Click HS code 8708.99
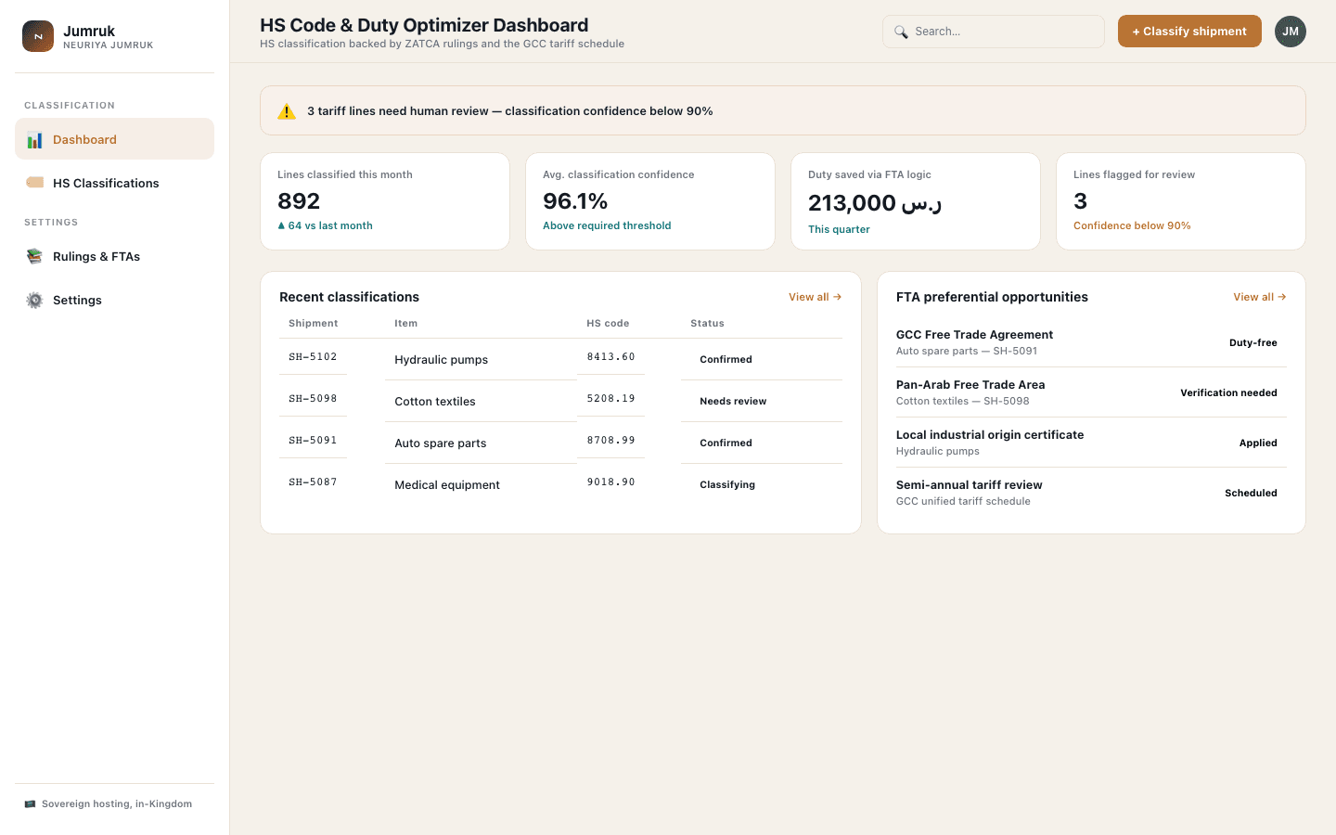Image resolution: width=1336 pixels, height=835 pixels. point(610,441)
